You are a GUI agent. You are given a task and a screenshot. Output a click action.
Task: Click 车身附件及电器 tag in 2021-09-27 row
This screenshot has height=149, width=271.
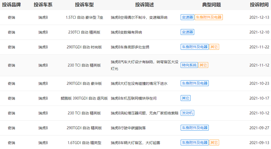[x=194, y=128]
